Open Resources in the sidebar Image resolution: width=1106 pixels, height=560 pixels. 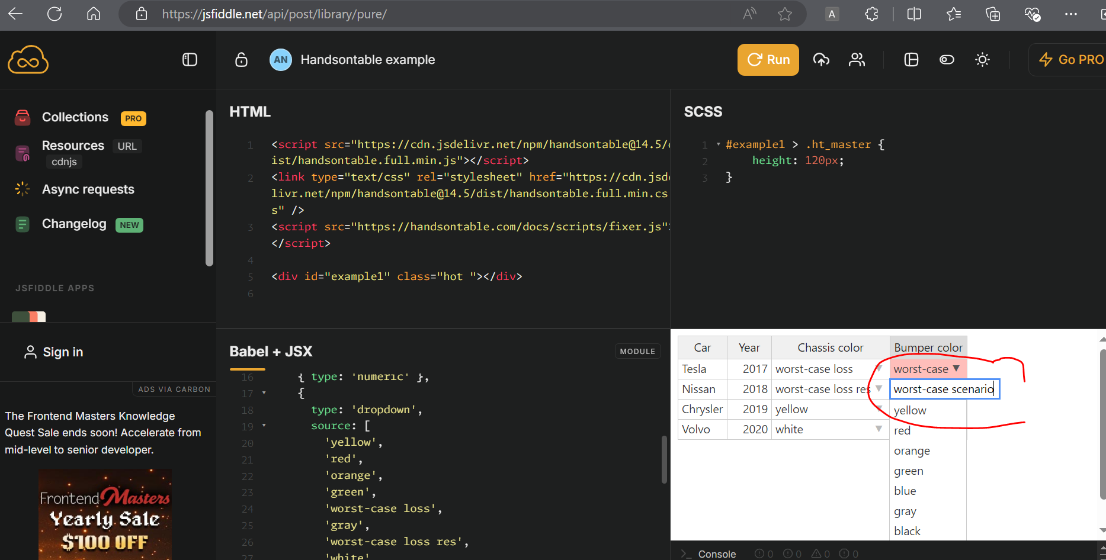coord(73,146)
